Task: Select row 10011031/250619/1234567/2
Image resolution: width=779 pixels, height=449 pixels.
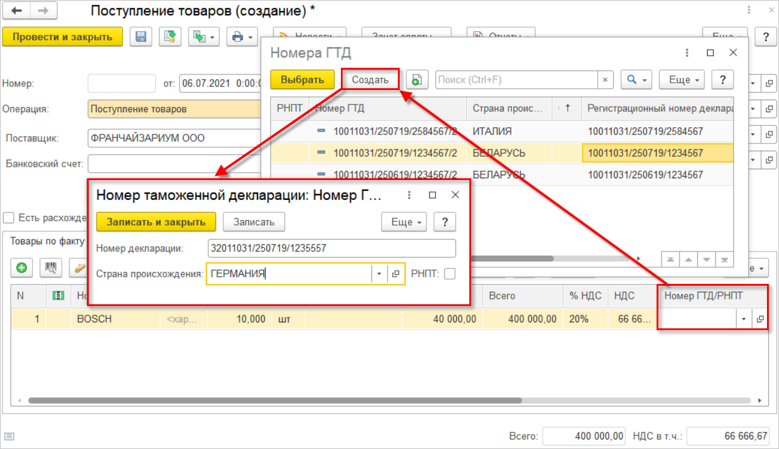Action: point(502,175)
